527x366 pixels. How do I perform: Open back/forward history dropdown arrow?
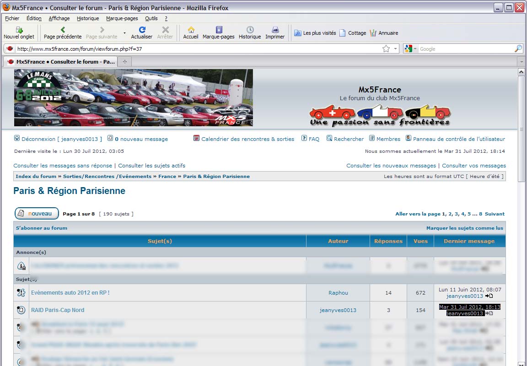click(124, 33)
